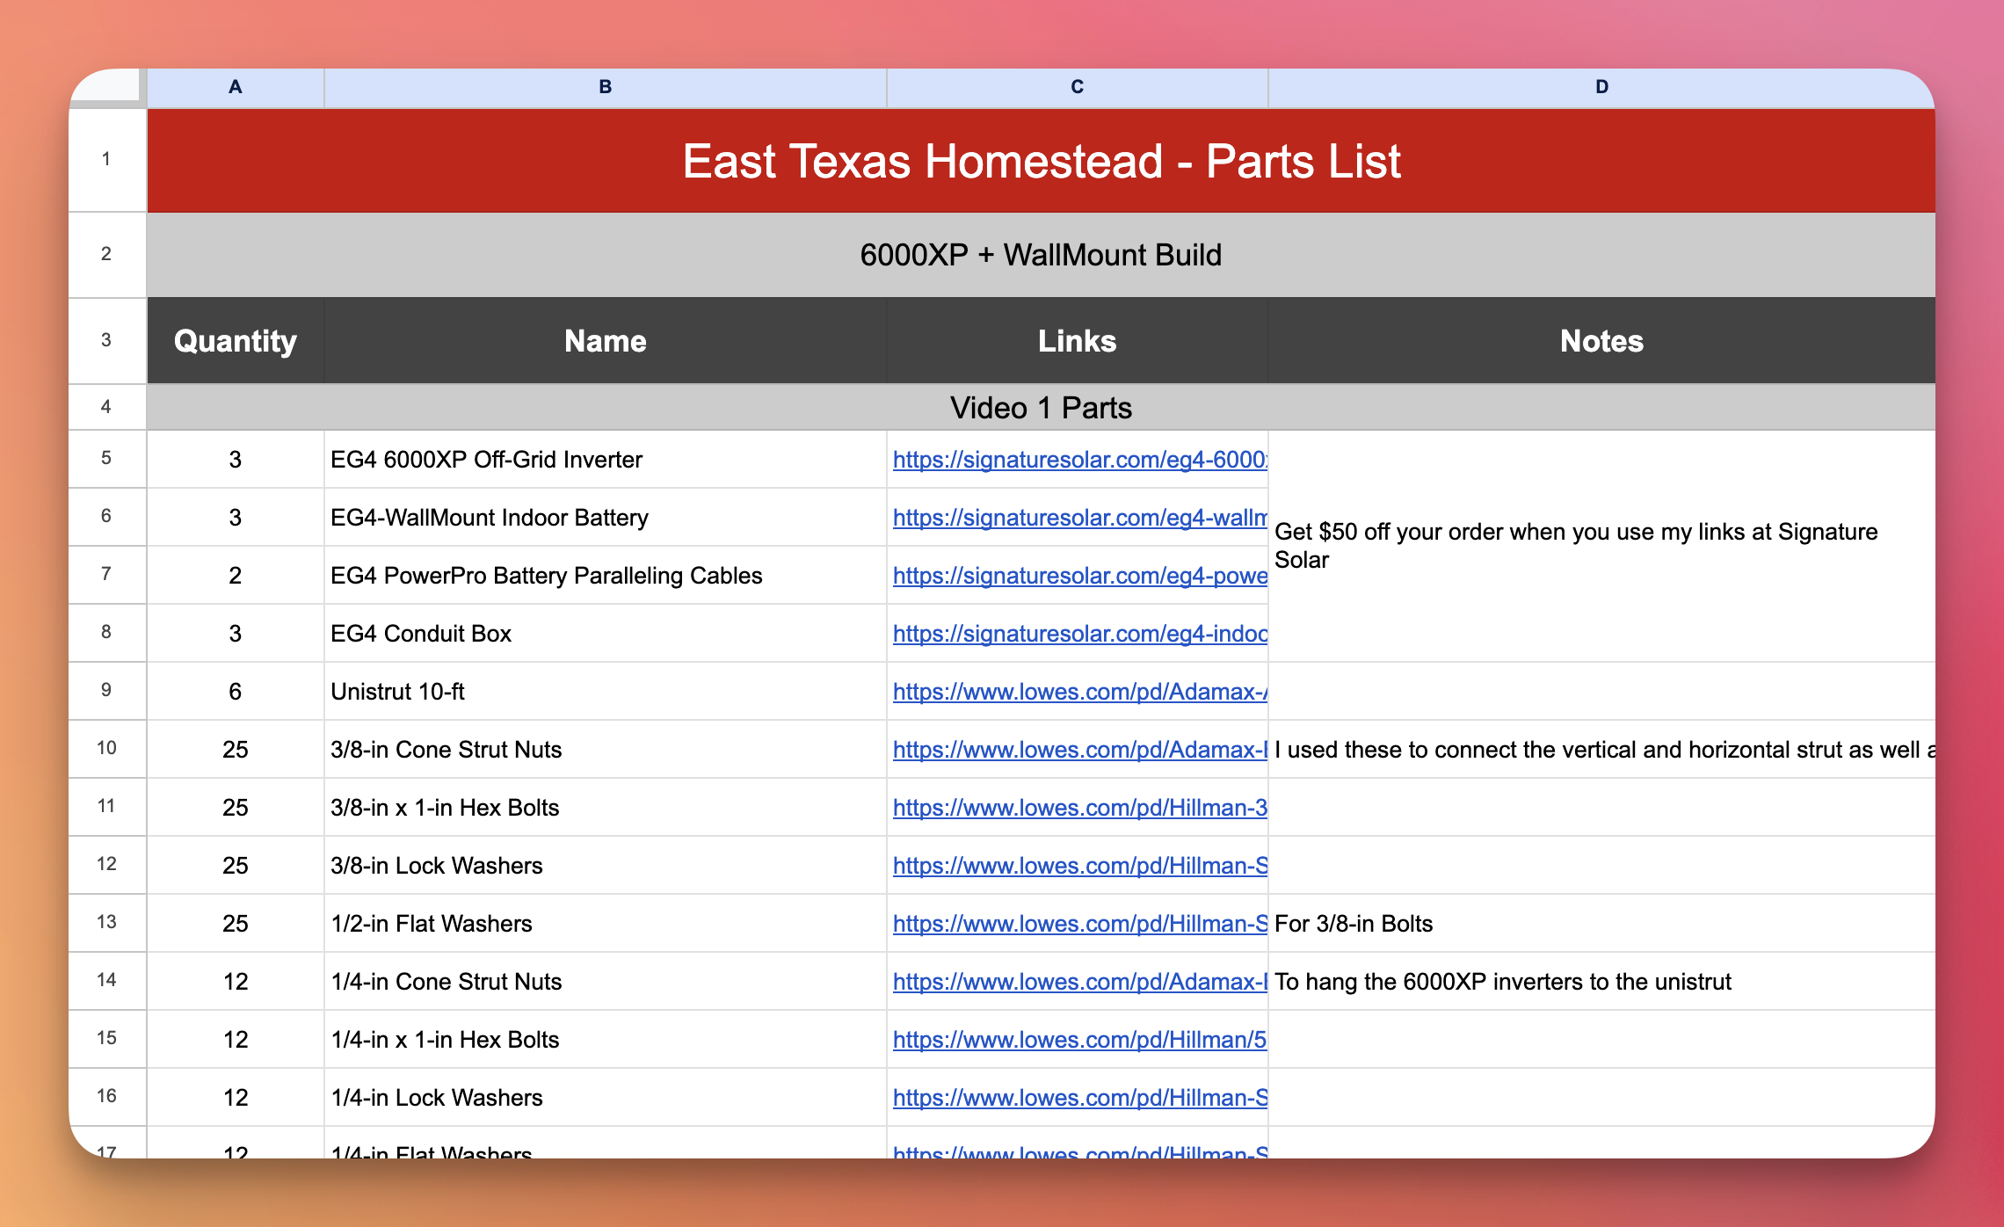2004x1227 pixels.
Task: Select EG4 PowerPro Battery Paralleling Cables cell
Action: (x=606, y=576)
